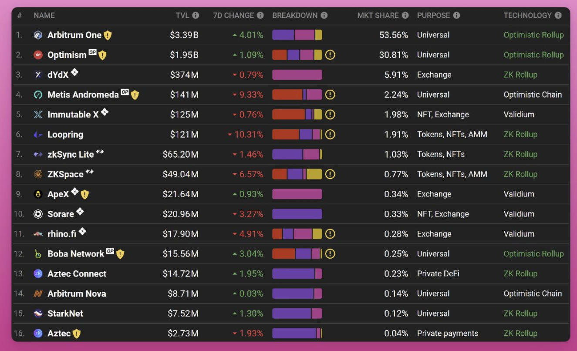Sort by MKT SHARE column header

(x=378, y=15)
